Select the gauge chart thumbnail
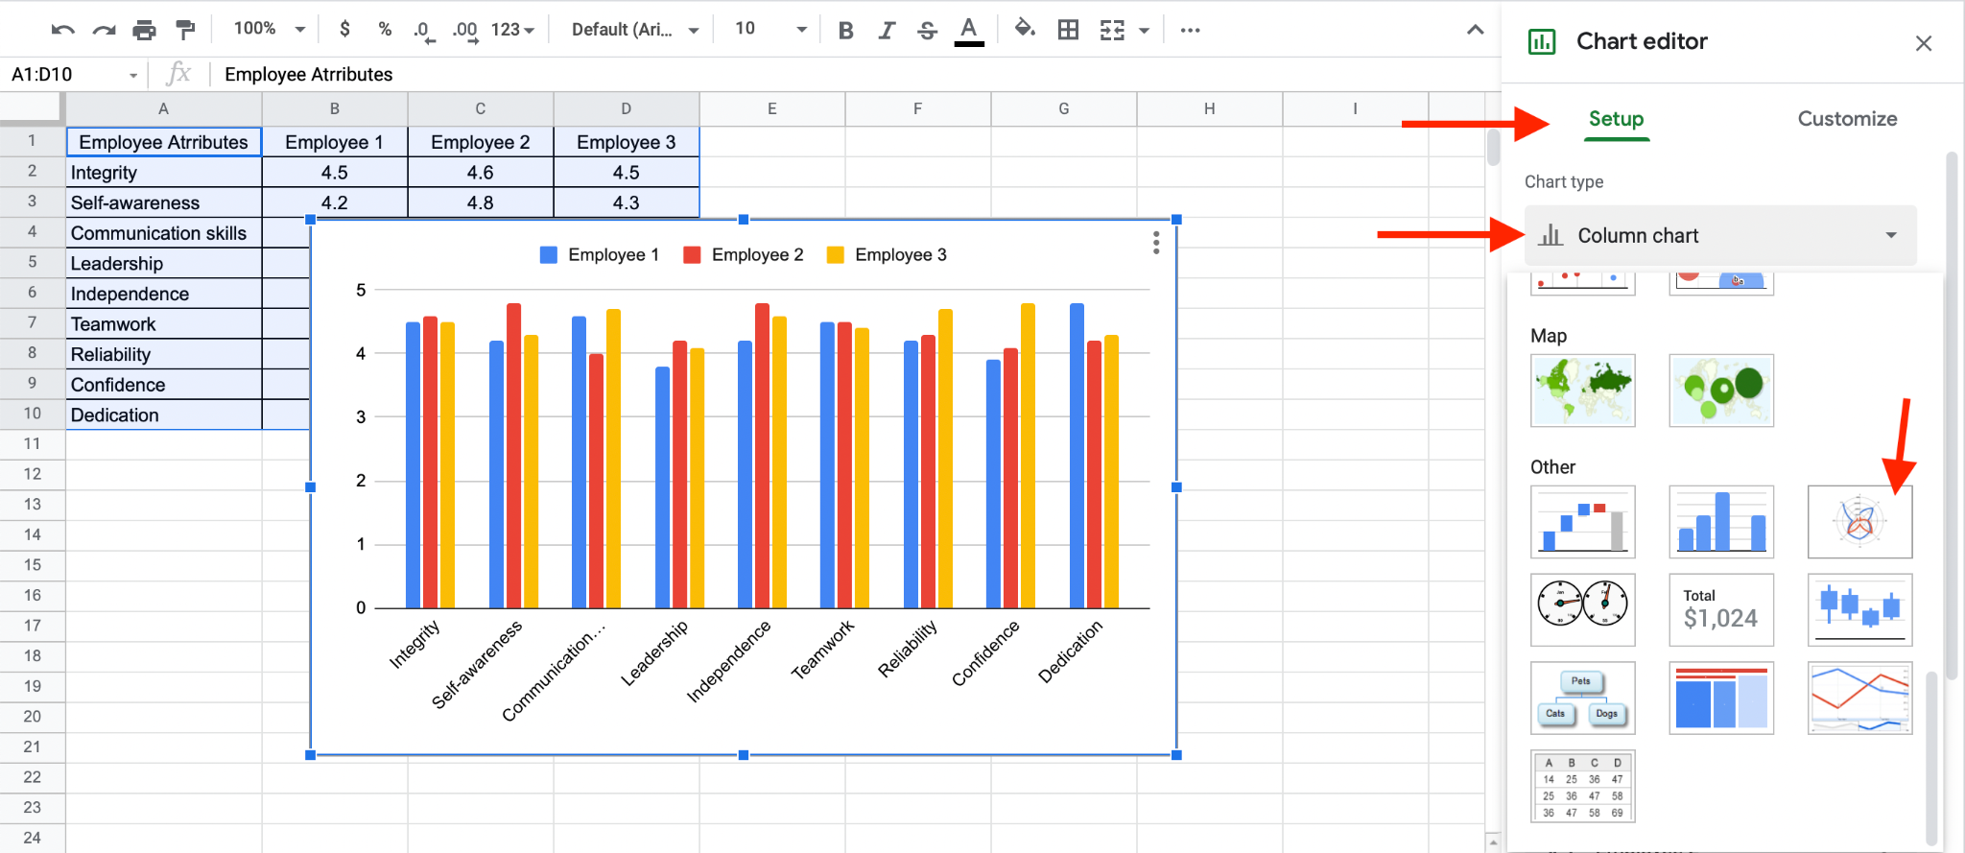Viewport: 1965px width, 853px height. coord(1582,609)
